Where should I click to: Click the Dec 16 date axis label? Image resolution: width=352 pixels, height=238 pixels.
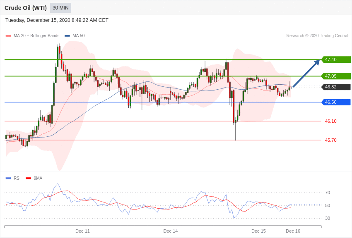click(293, 231)
